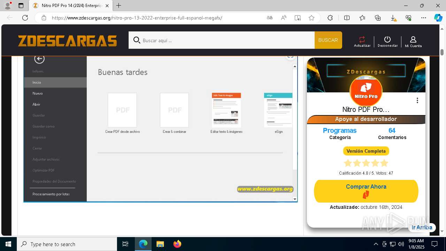Click Crear PDF desde archivo thumbnail
Viewport: 446px width, 251px height.
tap(122, 110)
